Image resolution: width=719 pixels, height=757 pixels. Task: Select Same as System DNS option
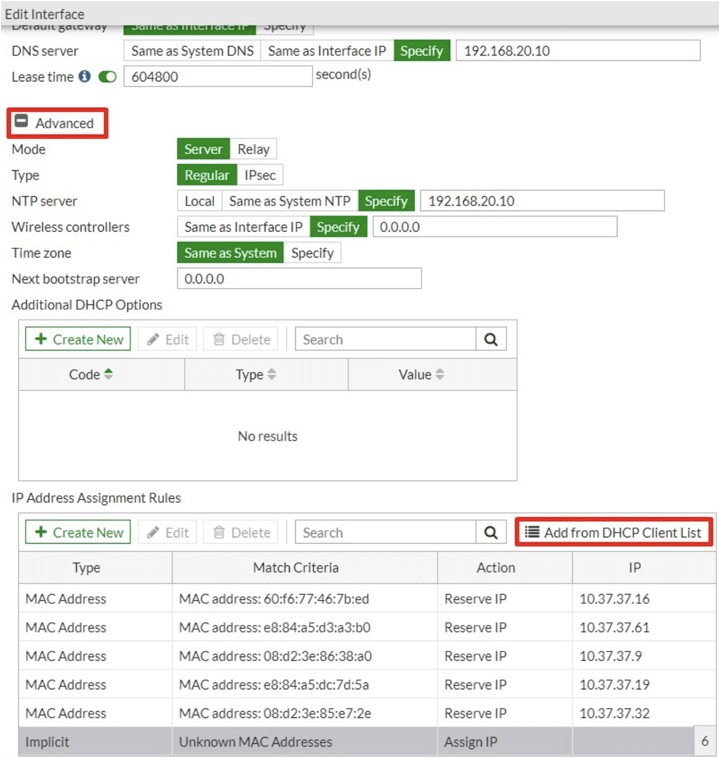tap(192, 51)
